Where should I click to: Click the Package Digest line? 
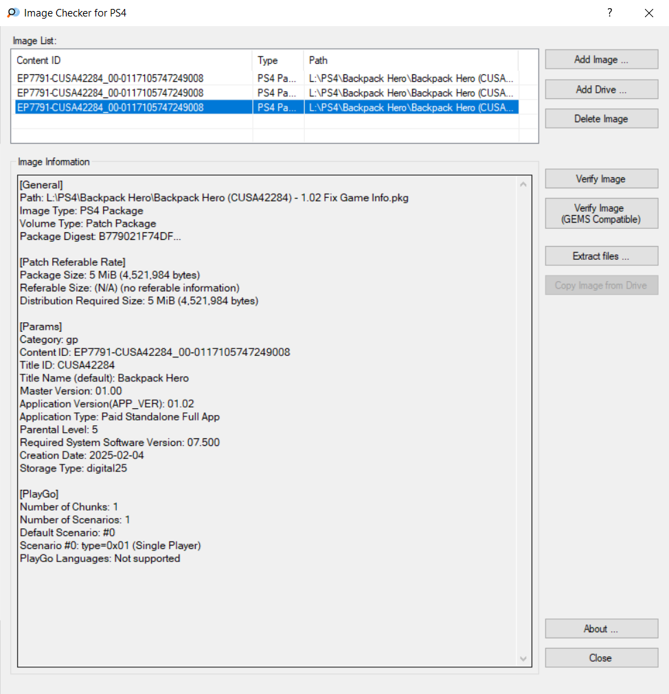pyautogui.click(x=100, y=236)
